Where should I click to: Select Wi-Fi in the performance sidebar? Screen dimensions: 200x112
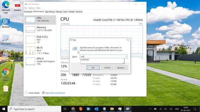click(40, 50)
